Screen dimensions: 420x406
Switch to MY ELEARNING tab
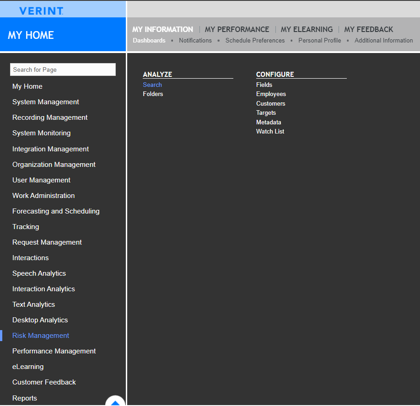tap(307, 29)
